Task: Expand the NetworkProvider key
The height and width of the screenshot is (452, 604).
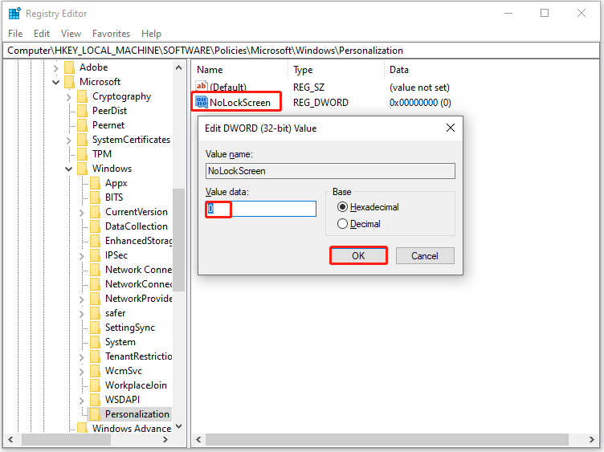Action: pos(81,299)
